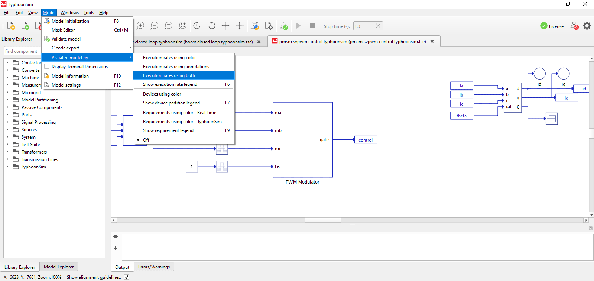Viewport: 594px width, 281px height.
Task: Open the Model Explorer tab
Action: coord(59,267)
